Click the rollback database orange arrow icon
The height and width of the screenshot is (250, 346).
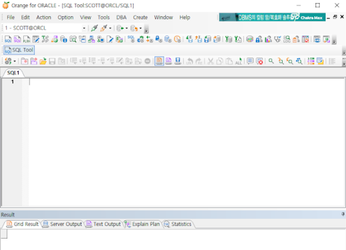click(134, 28)
